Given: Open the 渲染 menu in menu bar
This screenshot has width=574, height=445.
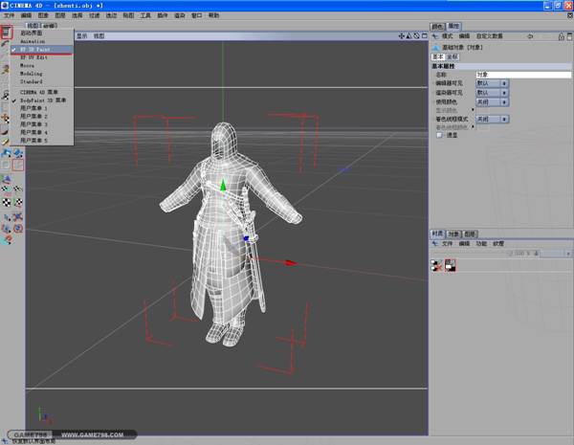Looking at the screenshot, I should coord(180,15).
